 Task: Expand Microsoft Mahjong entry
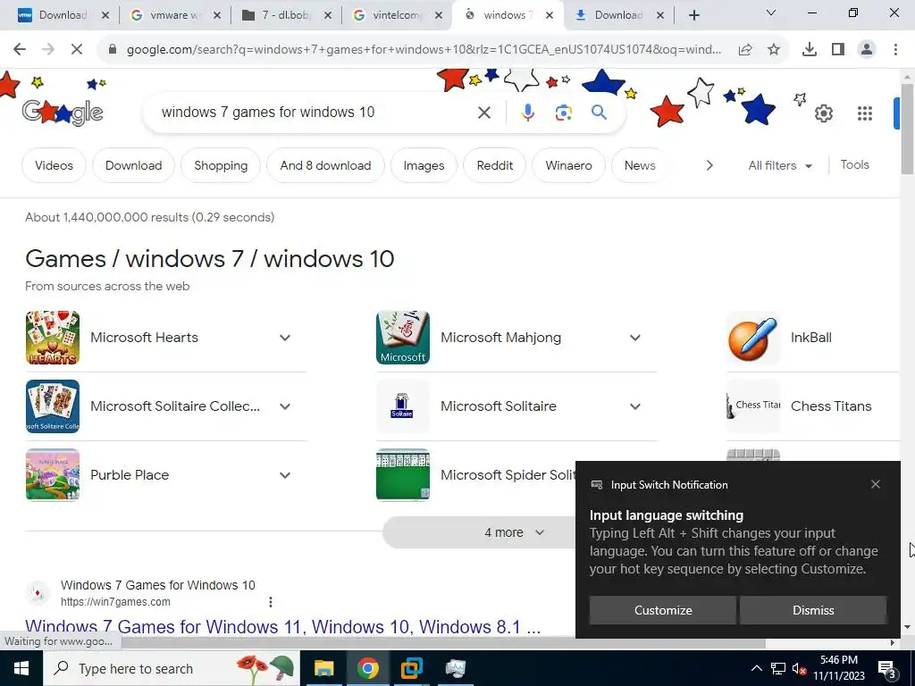(x=635, y=338)
